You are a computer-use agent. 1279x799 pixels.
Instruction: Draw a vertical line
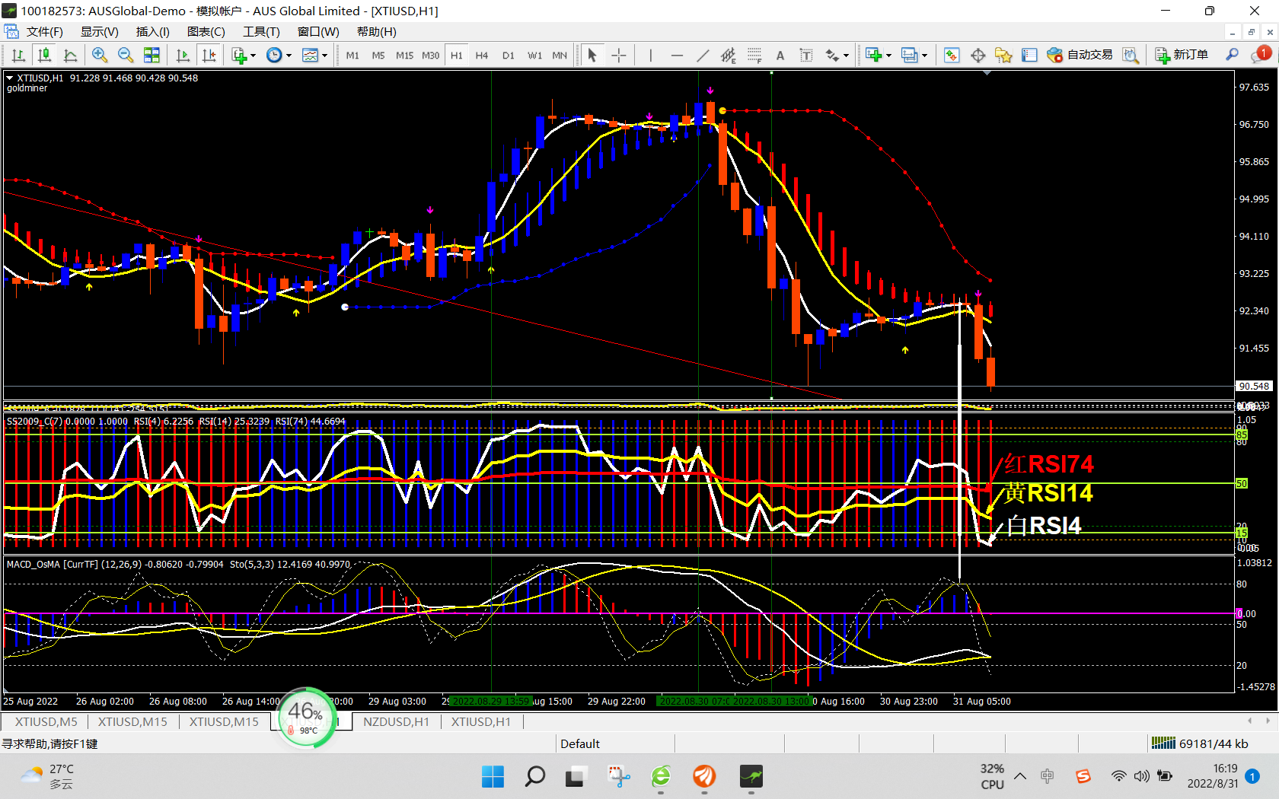pos(650,55)
